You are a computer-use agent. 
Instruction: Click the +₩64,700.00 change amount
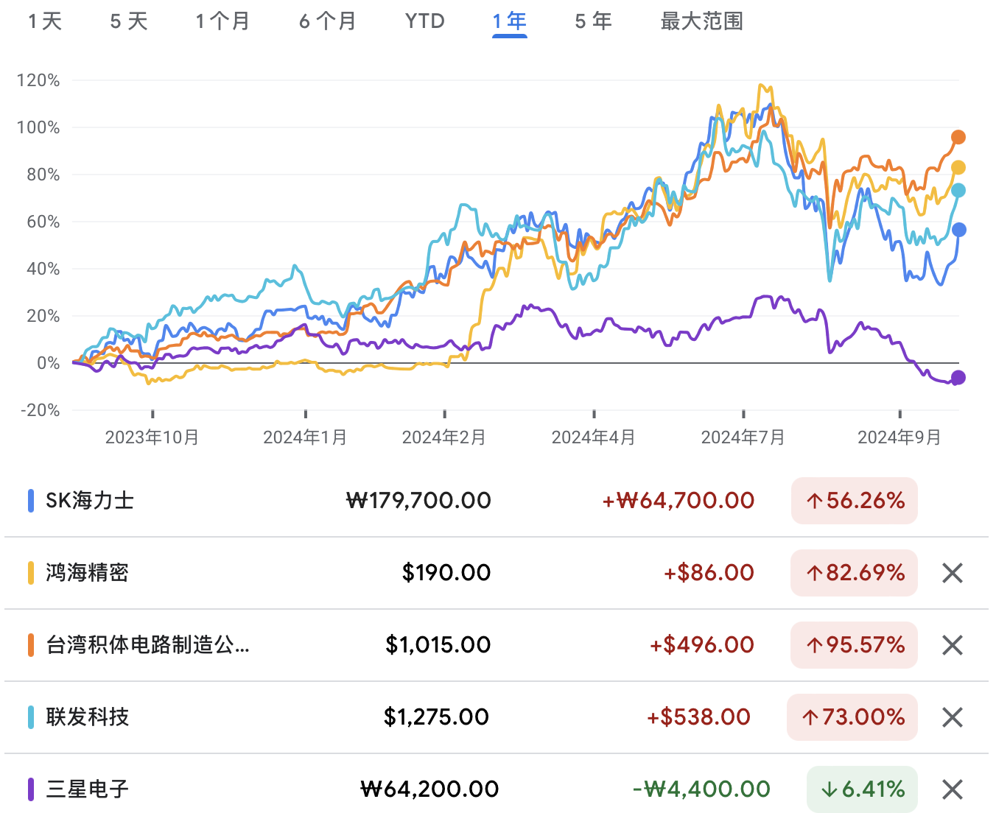[x=678, y=501]
